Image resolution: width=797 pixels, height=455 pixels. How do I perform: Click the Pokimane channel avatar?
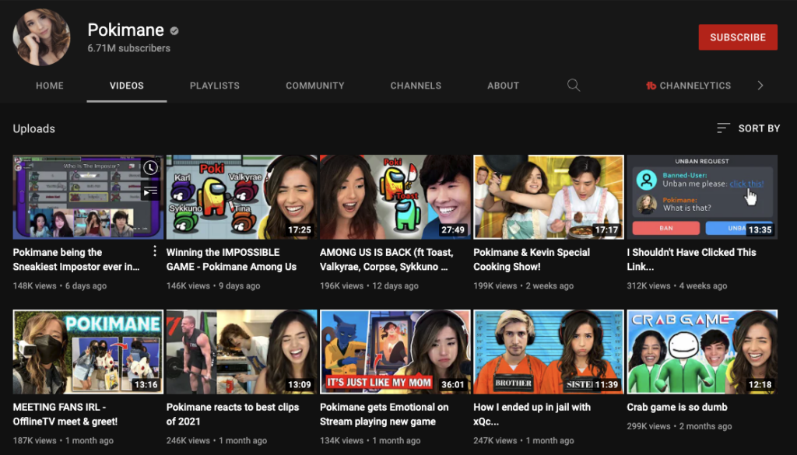point(41,37)
